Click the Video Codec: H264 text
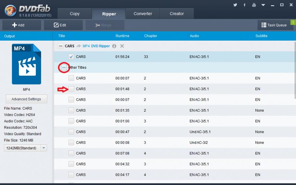The image size is (296, 185). (x=19, y=115)
